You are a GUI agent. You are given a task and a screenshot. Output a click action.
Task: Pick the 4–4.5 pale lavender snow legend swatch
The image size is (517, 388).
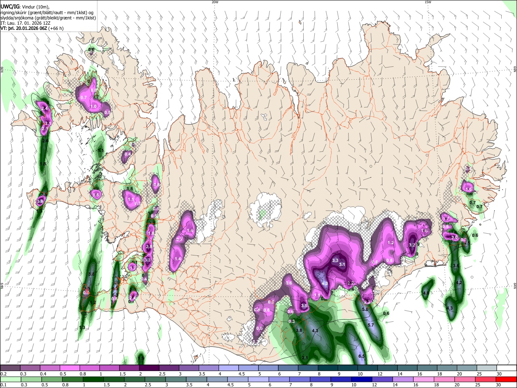[x=229, y=368]
